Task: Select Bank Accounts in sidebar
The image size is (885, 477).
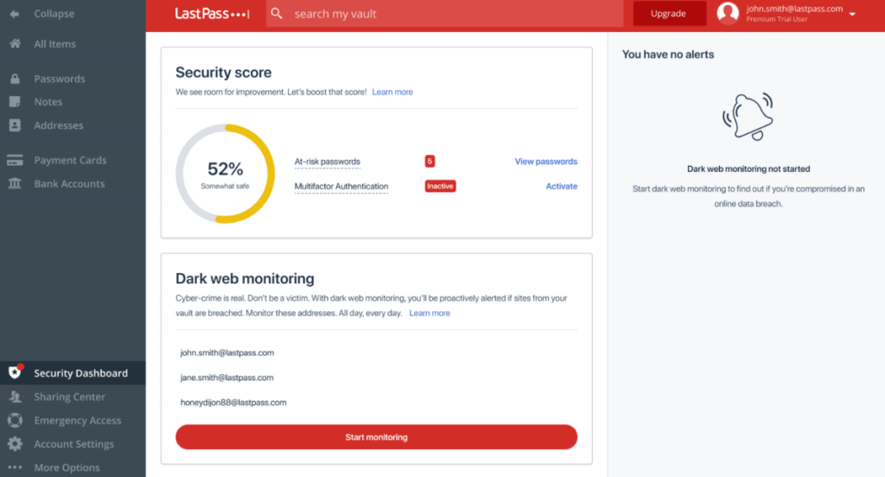Action: (69, 184)
